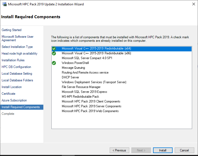Click the green check icon beside Windows PowerShell
The width and height of the screenshot is (198, 156).
coord(54,63)
